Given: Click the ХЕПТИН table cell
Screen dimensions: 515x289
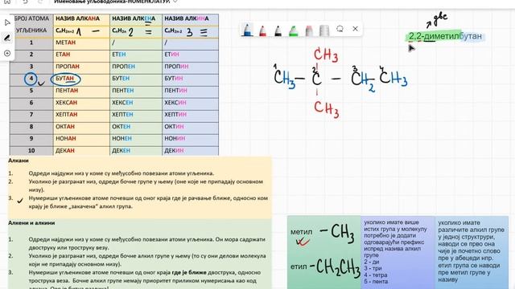Looking at the screenshot, I should coord(190,115).
